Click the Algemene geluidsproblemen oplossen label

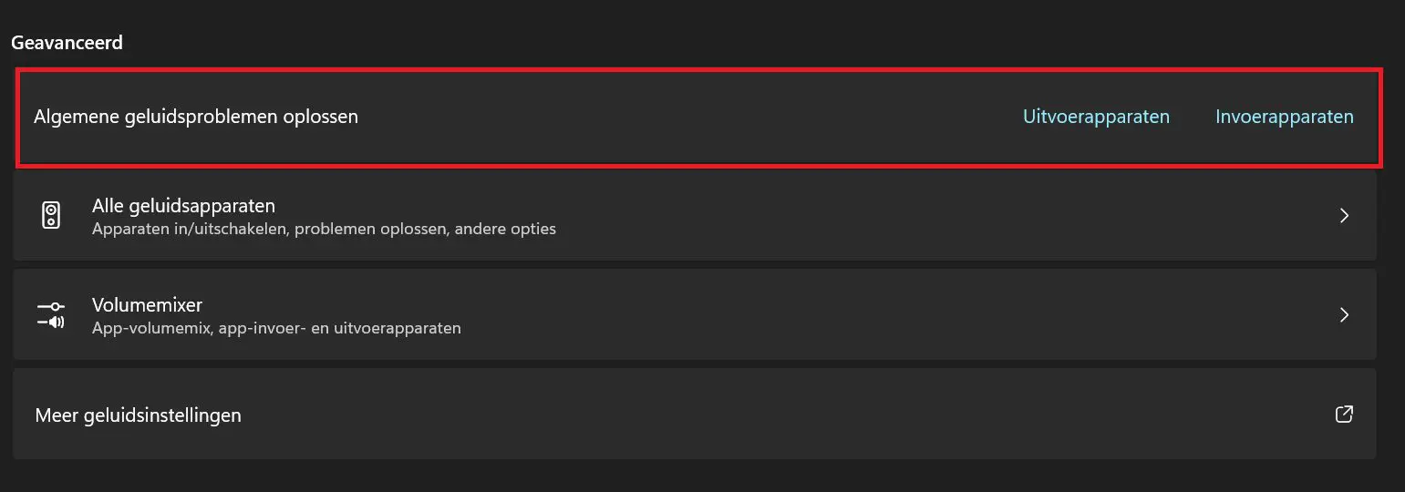click(x=196, y=117)
